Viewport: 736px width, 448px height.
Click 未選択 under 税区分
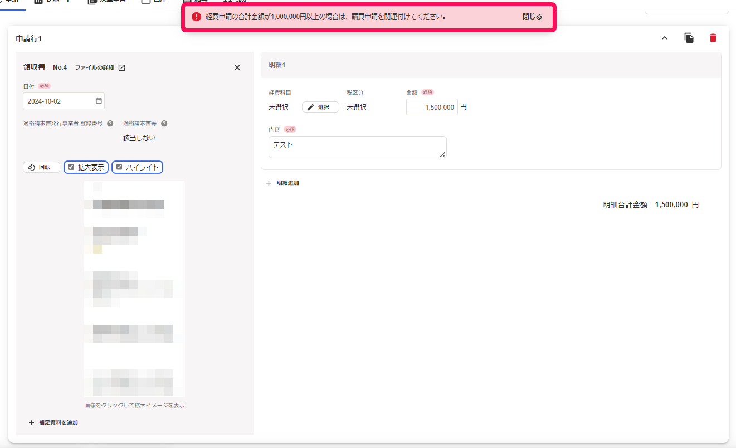[x=357, y=107]
